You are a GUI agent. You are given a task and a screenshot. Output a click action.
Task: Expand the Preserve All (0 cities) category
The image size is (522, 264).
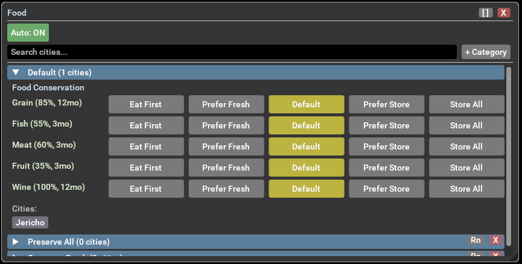[16, 242]
